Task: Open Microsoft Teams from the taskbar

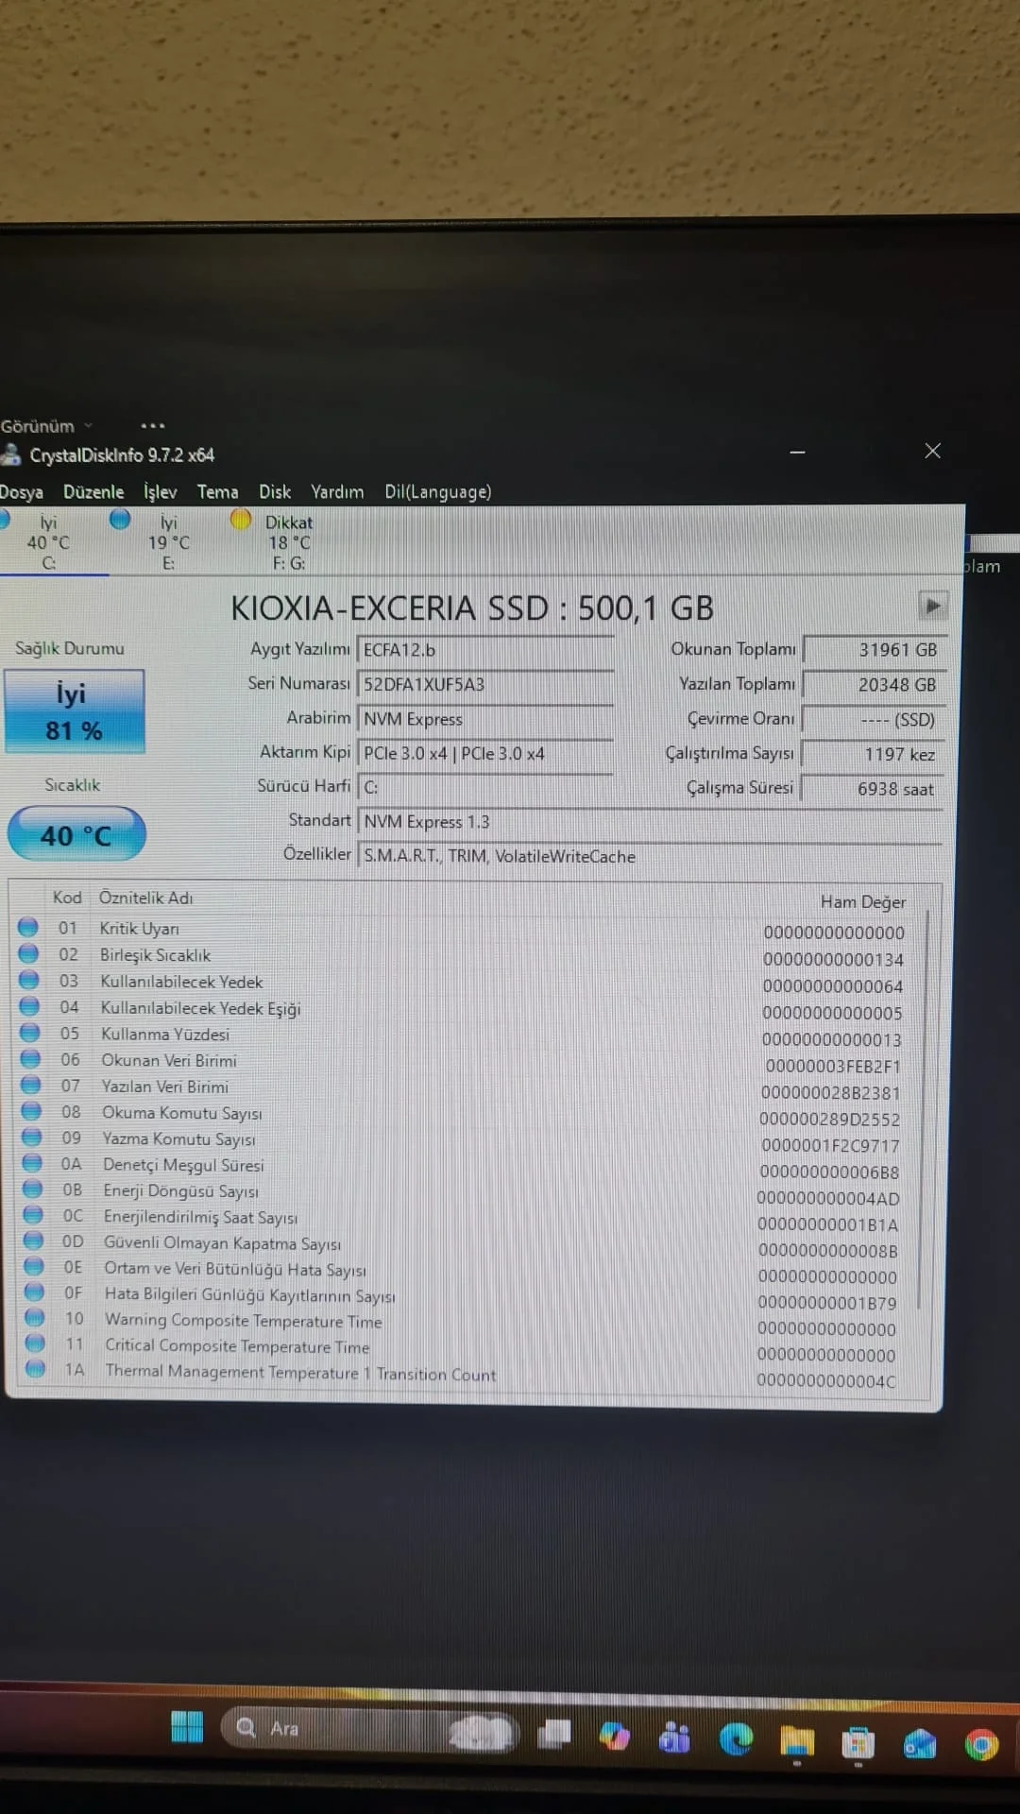Action: (674, 1737)
